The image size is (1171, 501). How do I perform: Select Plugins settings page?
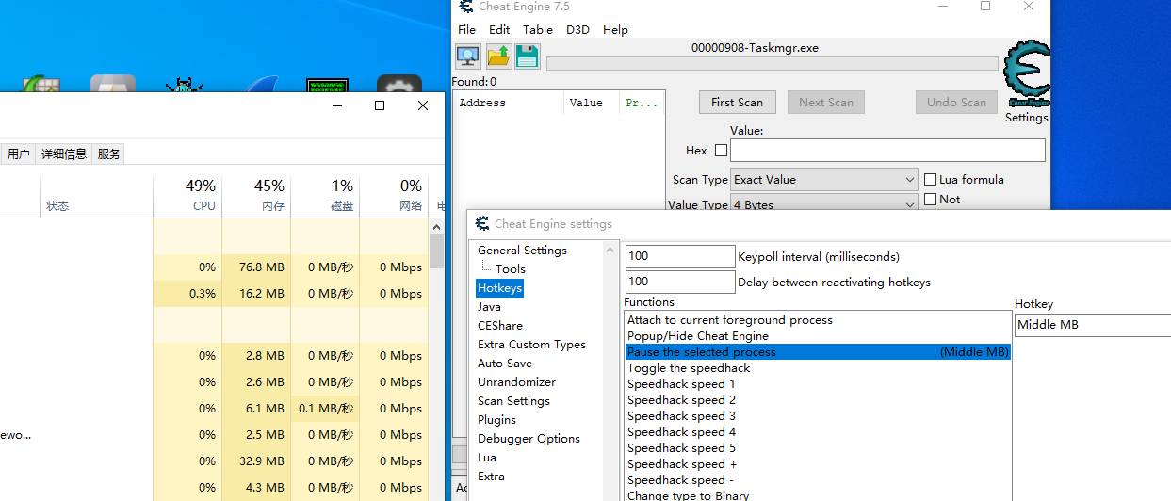pos(496,420)
